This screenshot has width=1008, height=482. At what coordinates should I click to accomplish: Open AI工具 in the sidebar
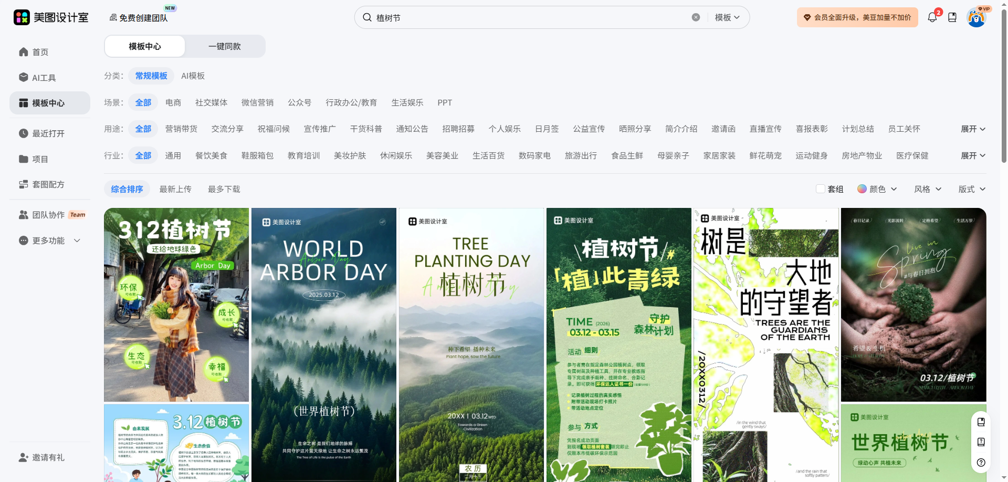click(44, 78)
